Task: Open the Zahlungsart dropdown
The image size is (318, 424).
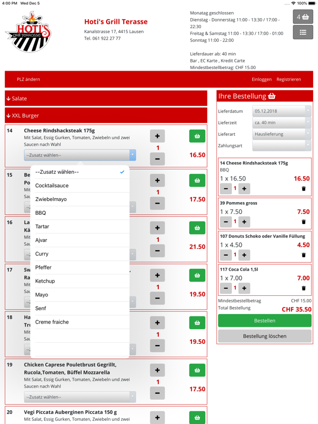Action: click(282, 146)
